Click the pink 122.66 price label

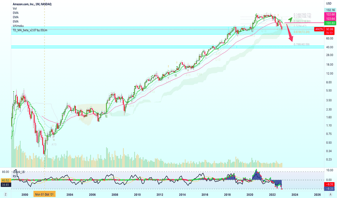tap(330, 14)
